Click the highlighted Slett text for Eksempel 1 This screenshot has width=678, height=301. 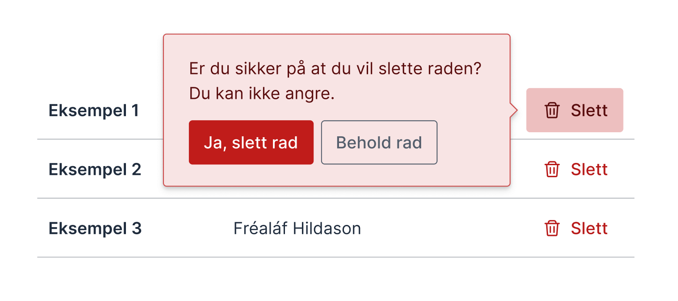coord(589,110)
